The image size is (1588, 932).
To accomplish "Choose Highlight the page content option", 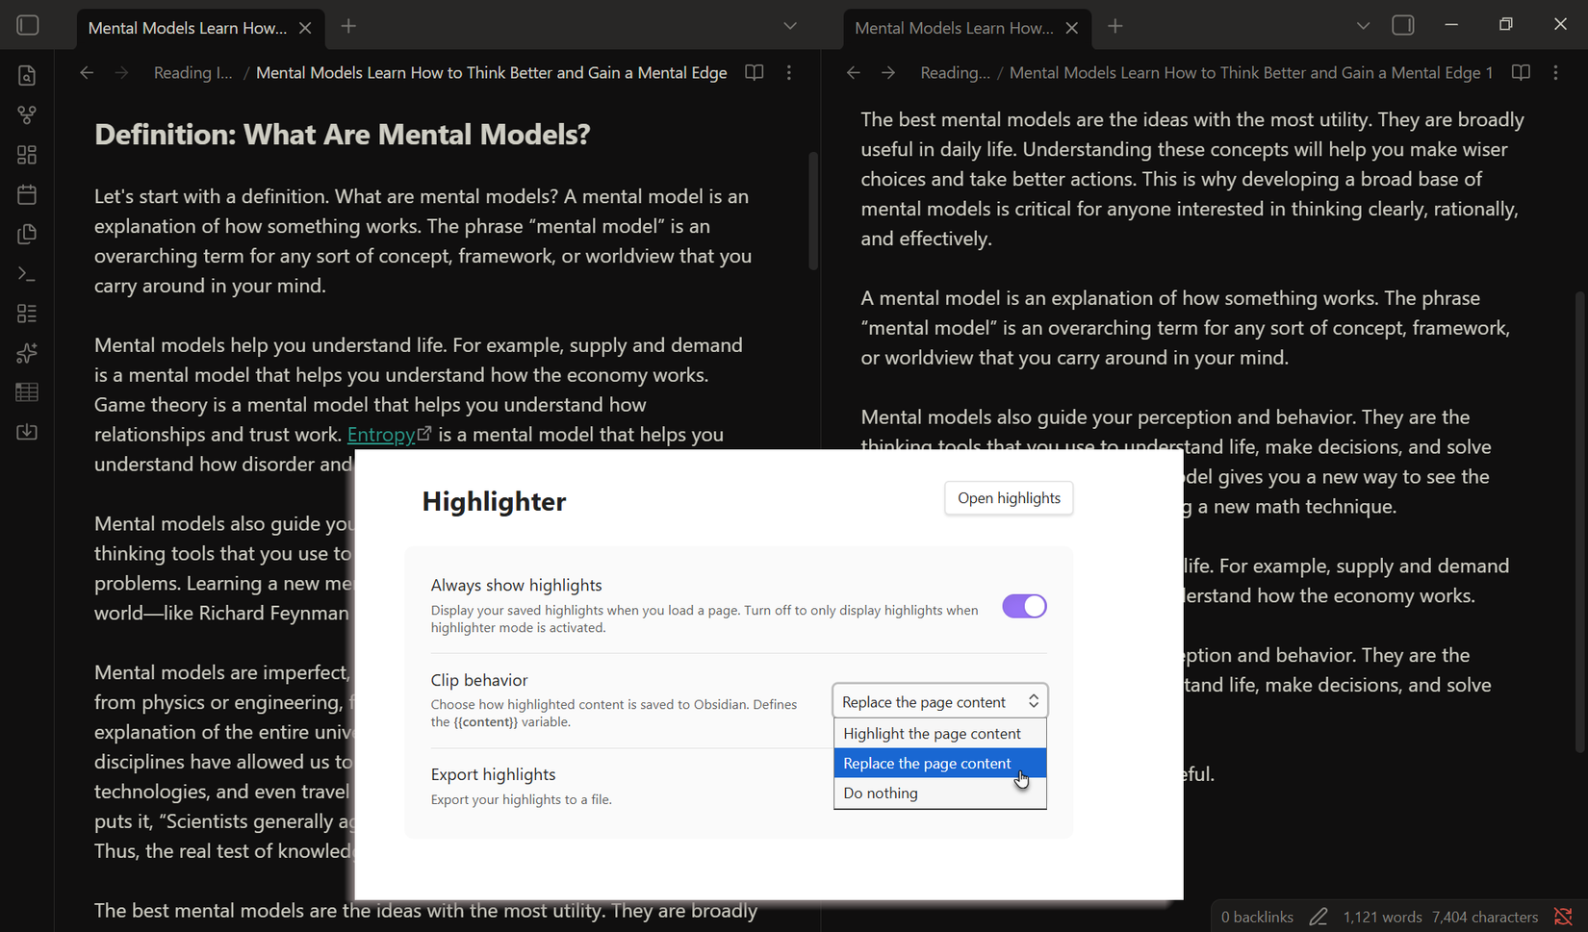I will pos(940,734).
